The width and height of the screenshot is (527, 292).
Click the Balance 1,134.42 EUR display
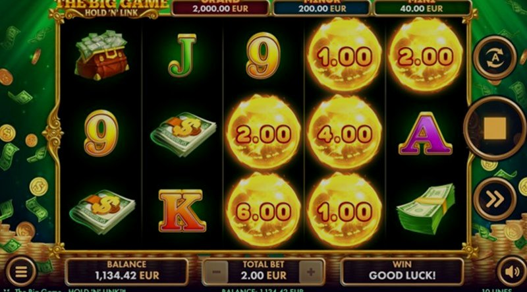(126, 272)
